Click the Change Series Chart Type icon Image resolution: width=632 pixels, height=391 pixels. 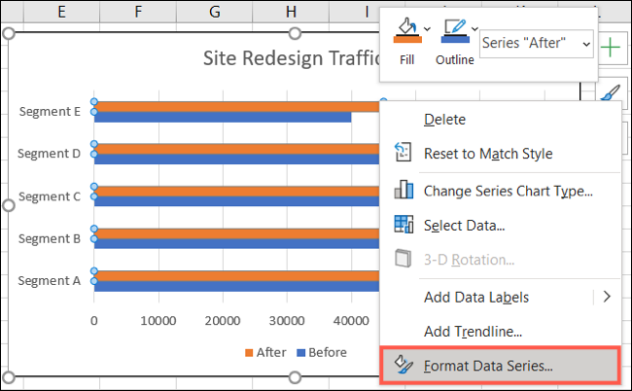[404, 190]
